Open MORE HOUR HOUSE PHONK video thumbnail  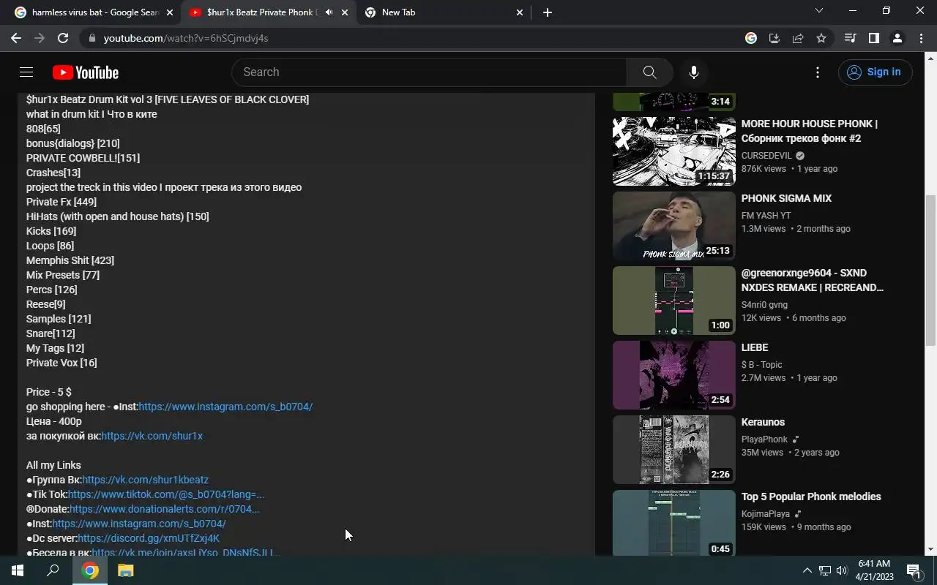pyautogui.click(x=673, y=151)
